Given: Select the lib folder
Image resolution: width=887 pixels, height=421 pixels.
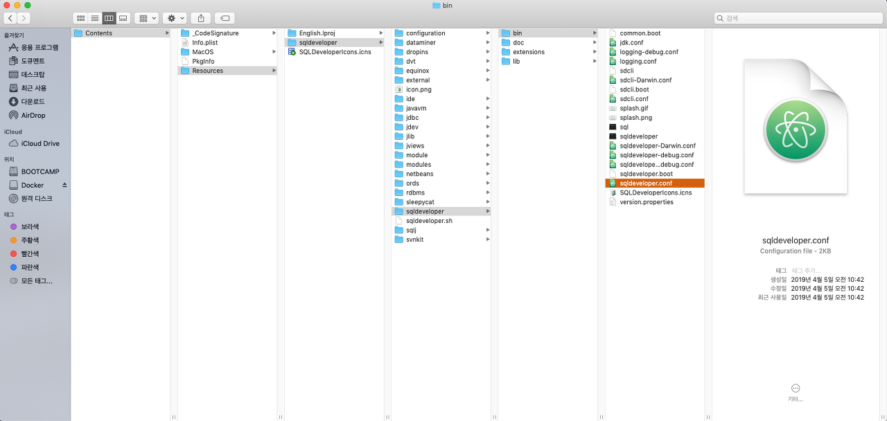Looking at the screenshot, I should click(x=548, y=61).
